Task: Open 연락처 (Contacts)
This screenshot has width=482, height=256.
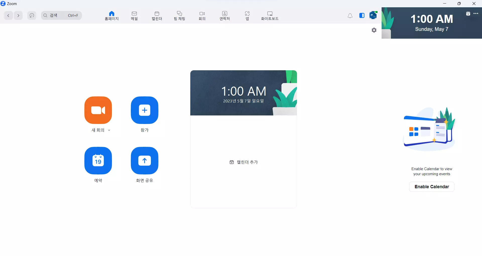Action: point(224,15)
